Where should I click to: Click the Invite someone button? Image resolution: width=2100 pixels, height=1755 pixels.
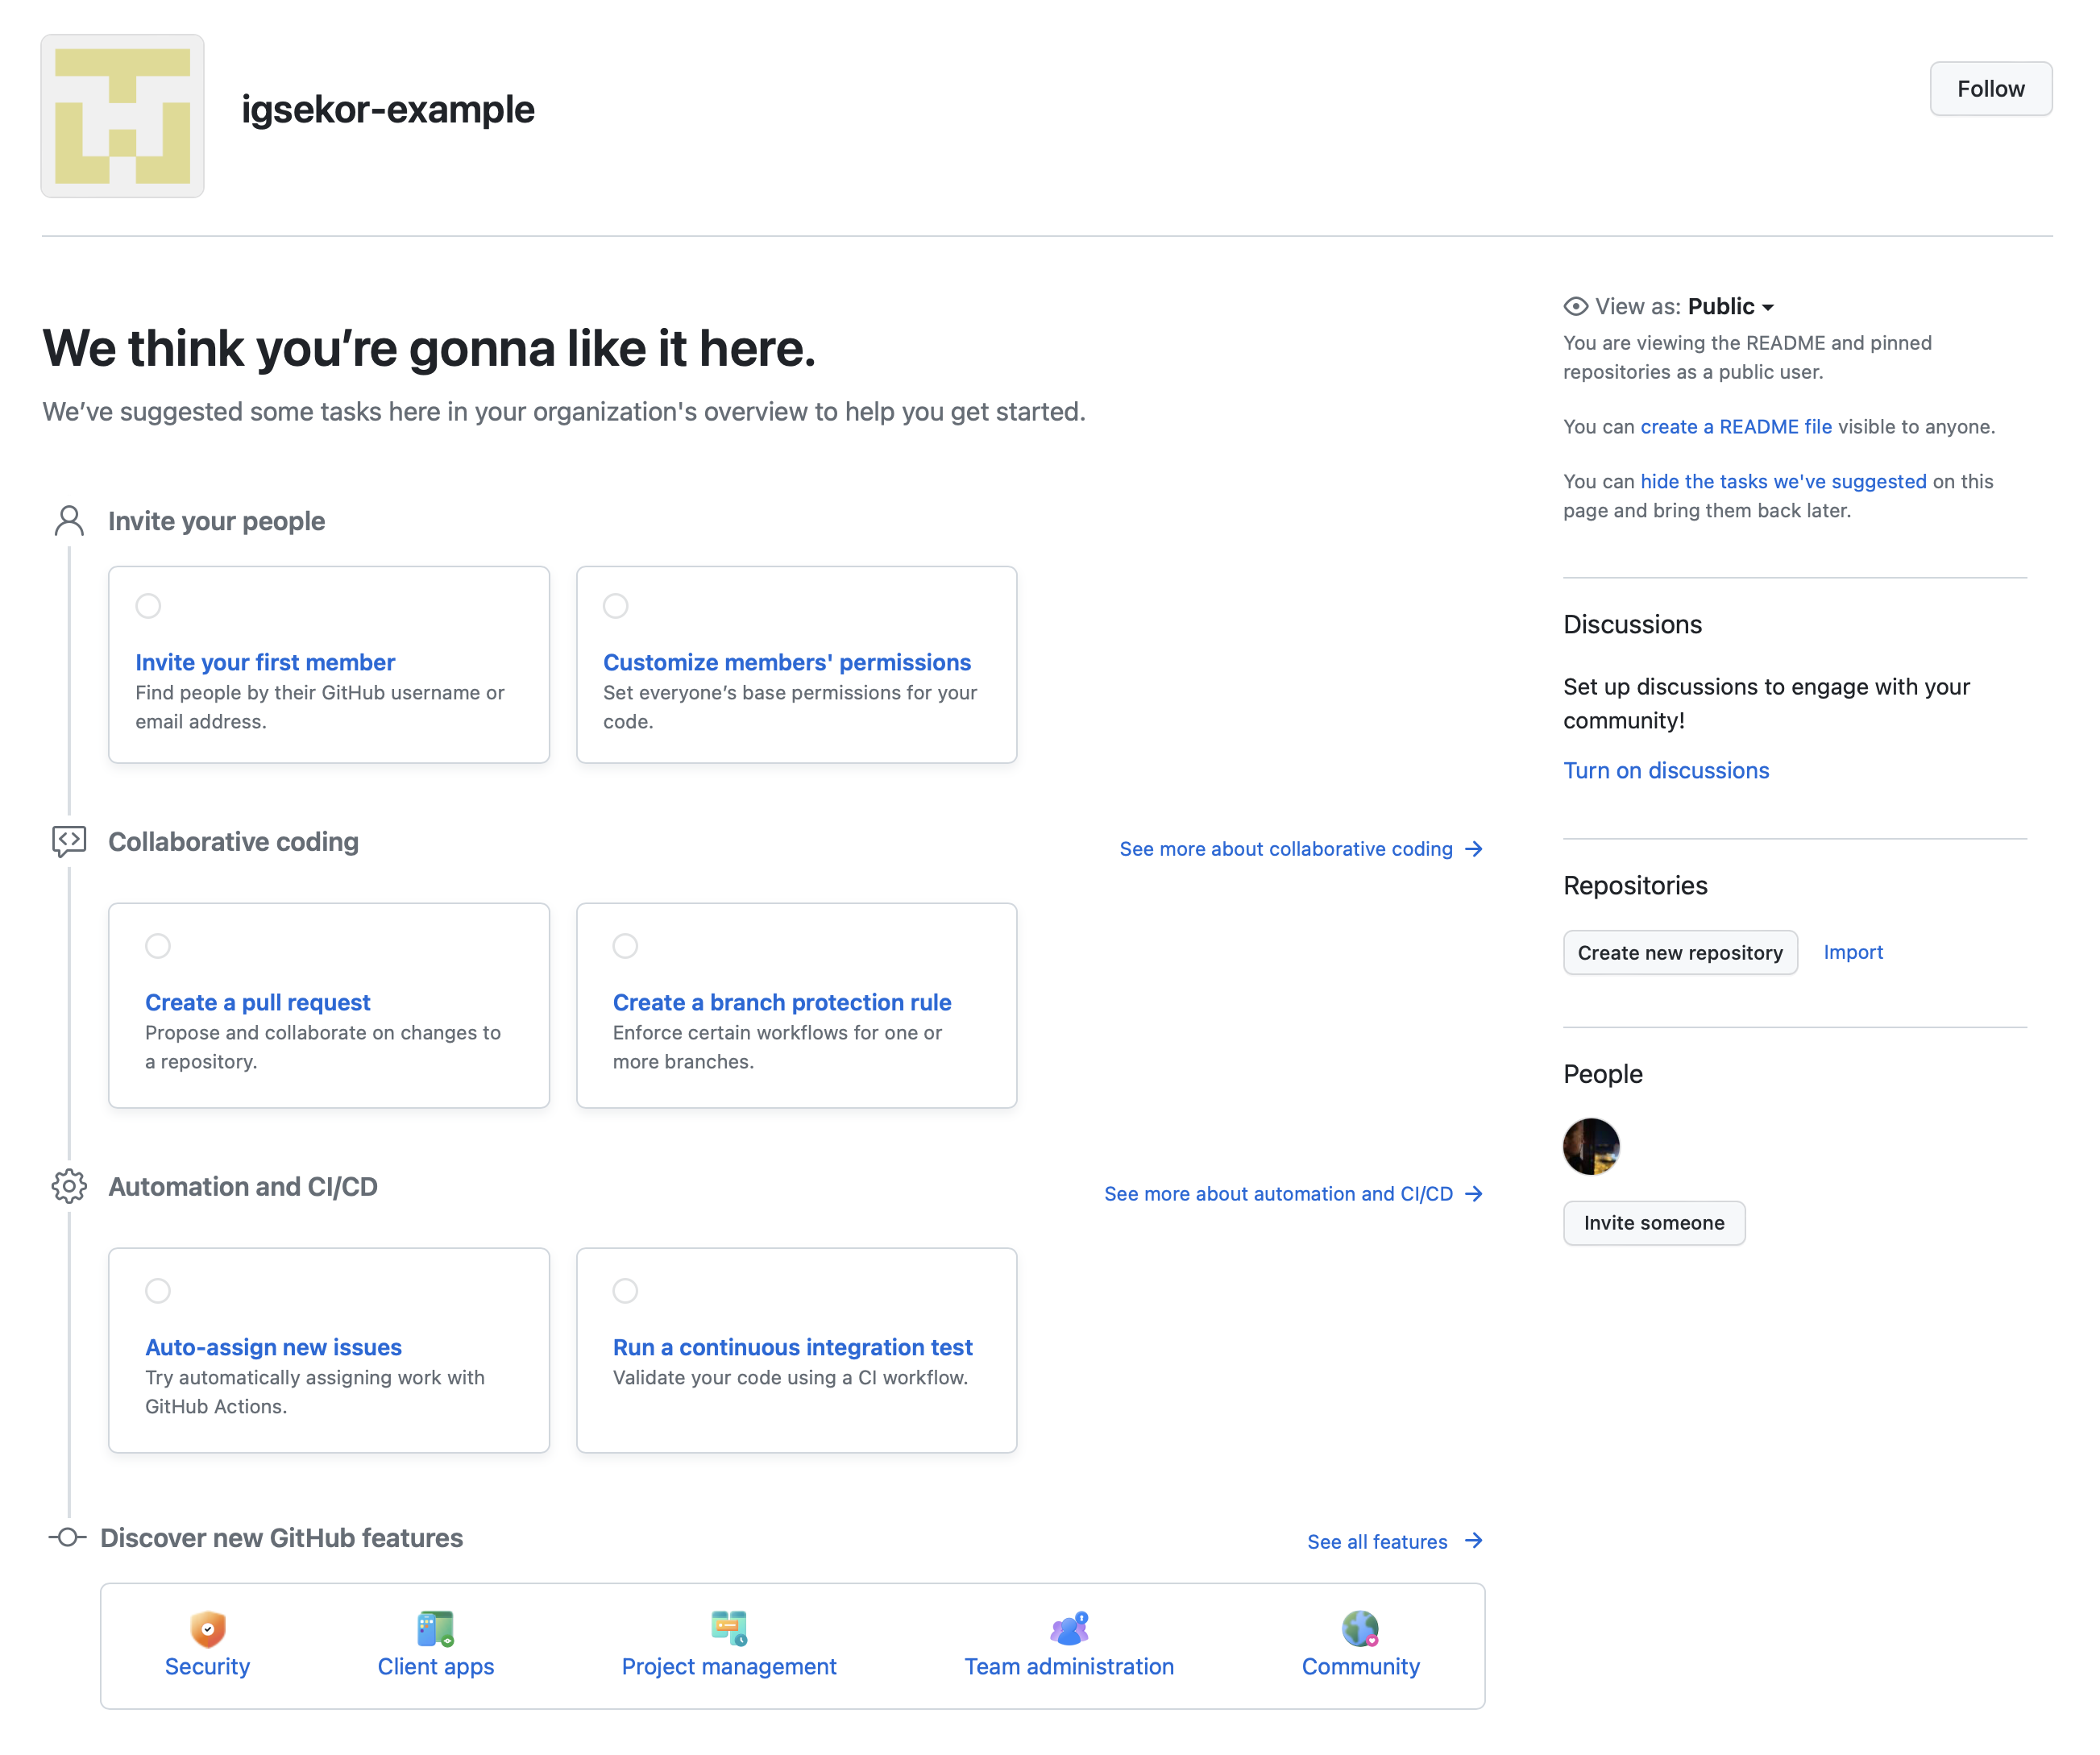[1654, 1223]
